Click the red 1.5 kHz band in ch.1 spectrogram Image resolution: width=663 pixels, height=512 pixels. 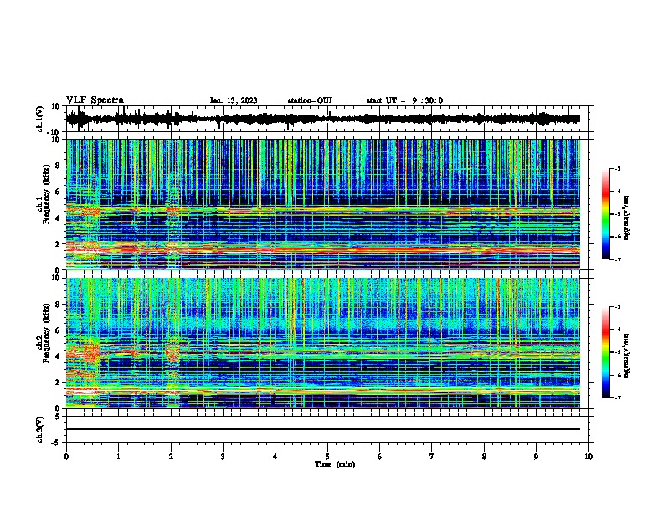pyautogui.click(x=323, y=249)
